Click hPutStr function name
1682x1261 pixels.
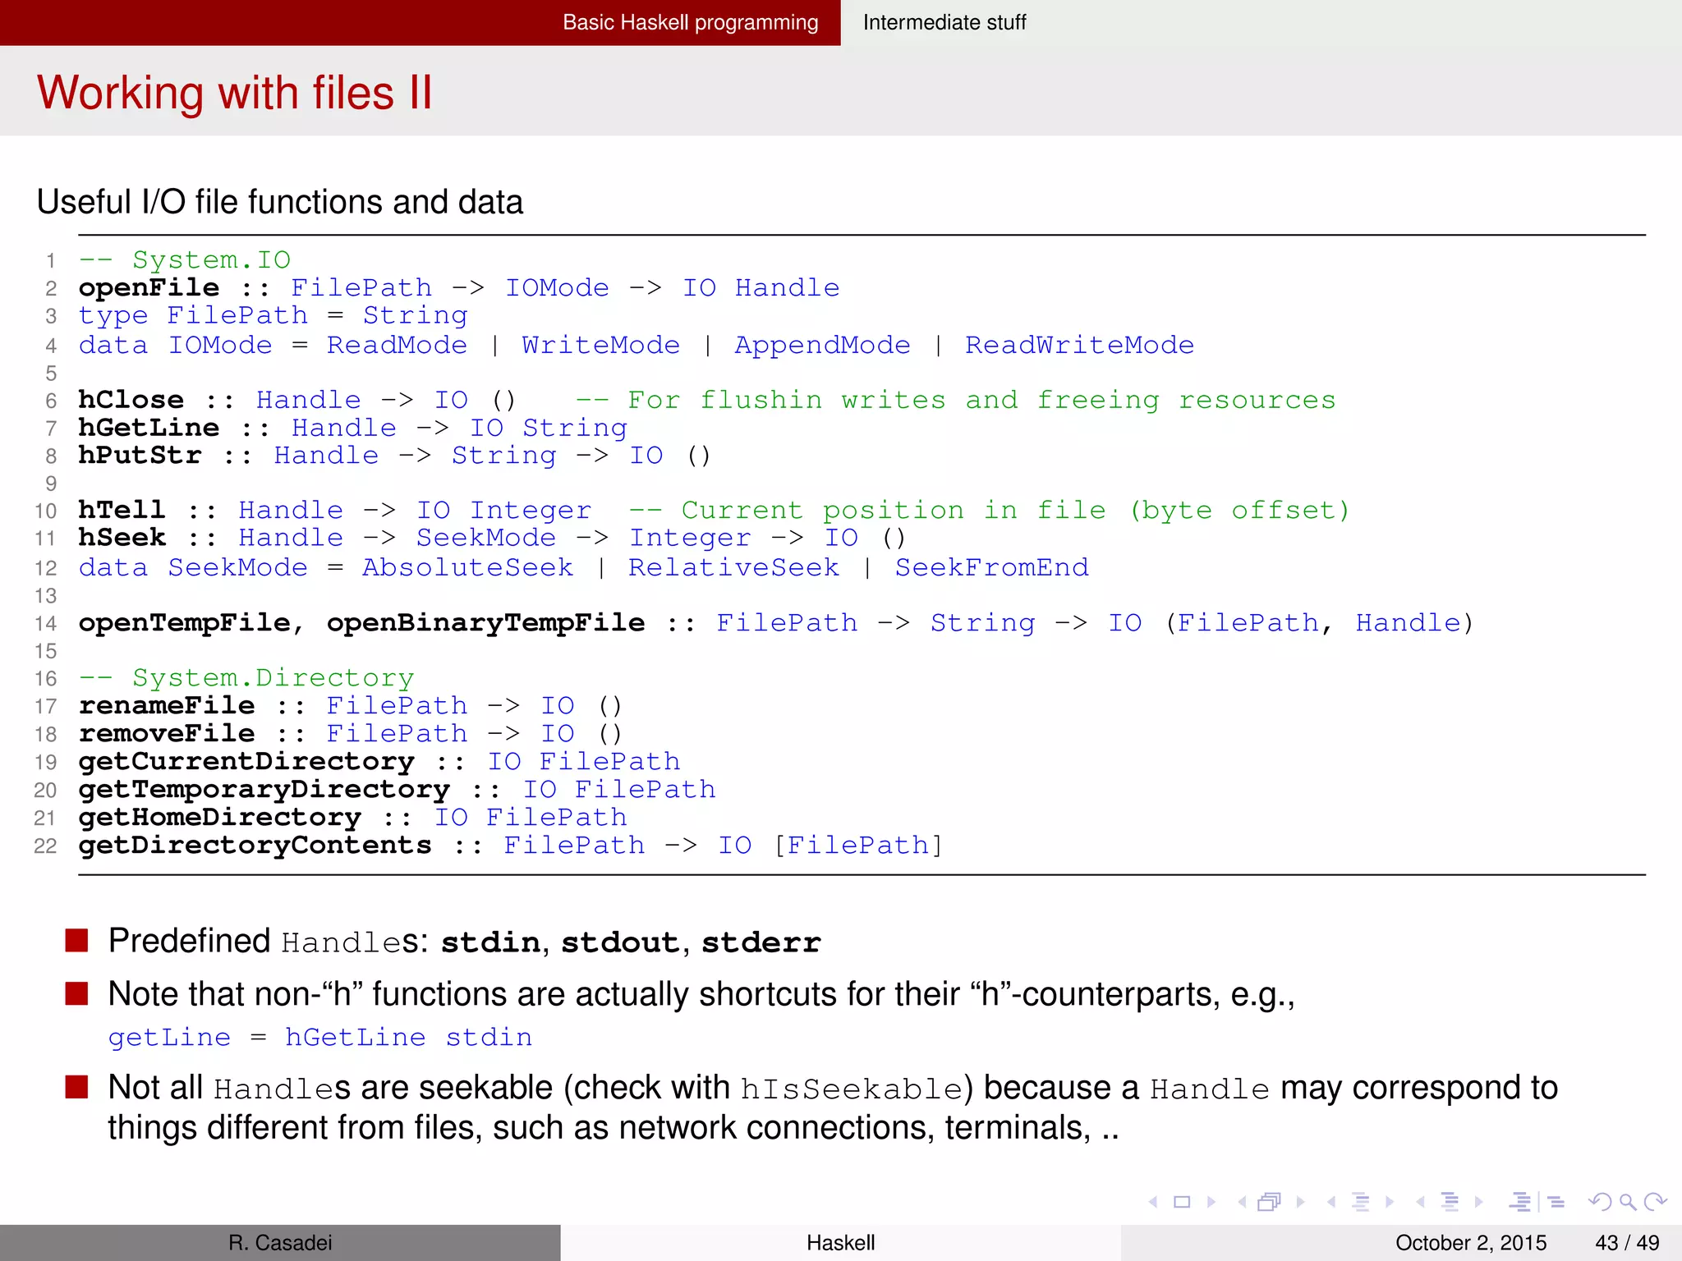(140, 456)
